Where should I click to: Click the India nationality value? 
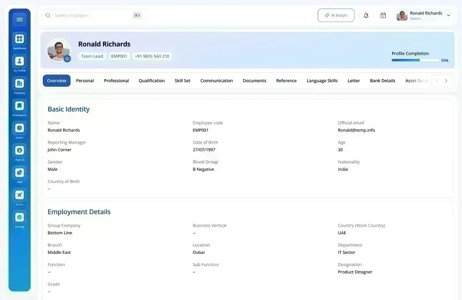coord(342,169)
